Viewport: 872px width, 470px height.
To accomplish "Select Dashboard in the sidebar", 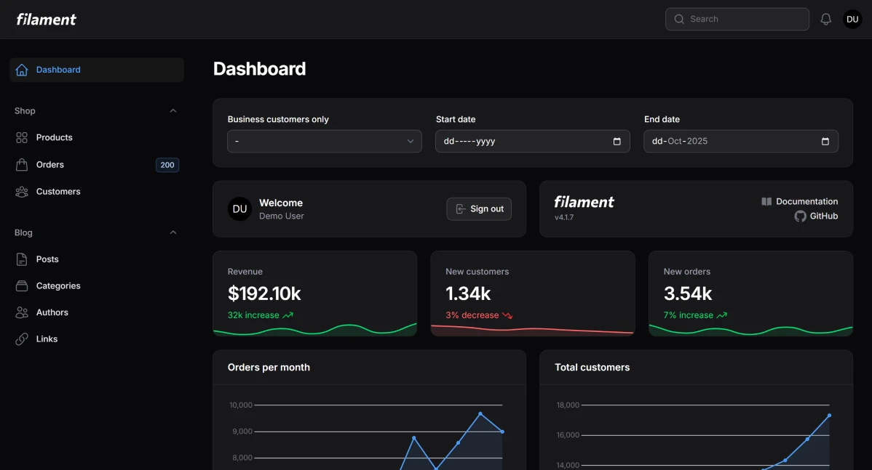I will click(x=58, y=69).
